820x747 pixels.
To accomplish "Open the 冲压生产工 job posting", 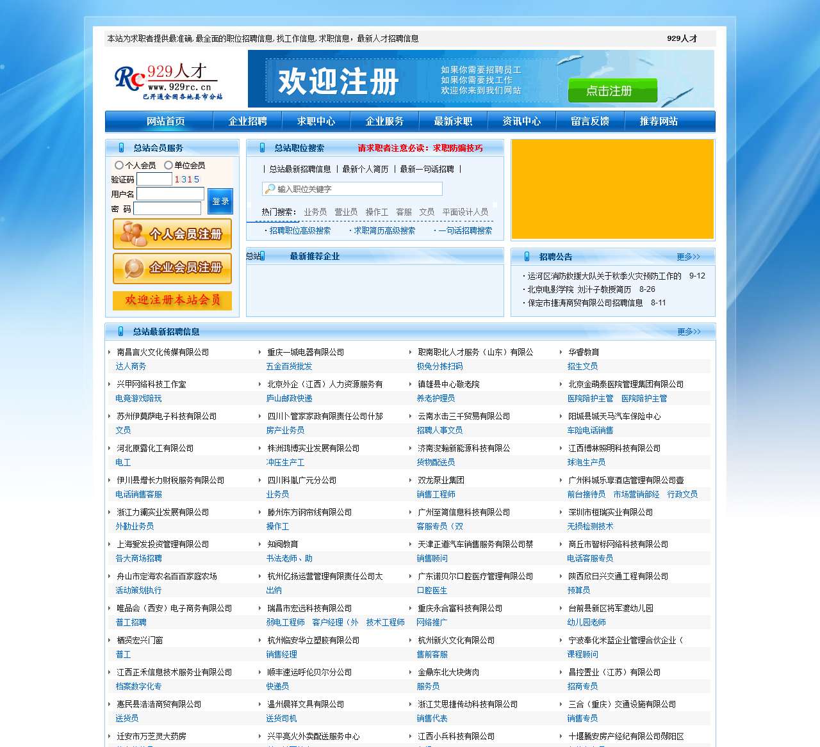I will [x=285, y=462].
